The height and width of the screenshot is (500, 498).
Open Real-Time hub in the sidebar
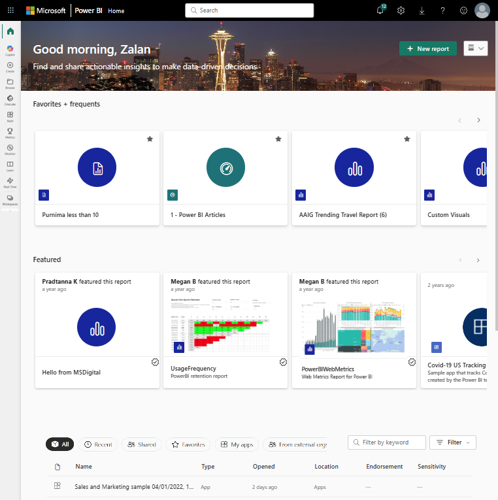(10, 182)
